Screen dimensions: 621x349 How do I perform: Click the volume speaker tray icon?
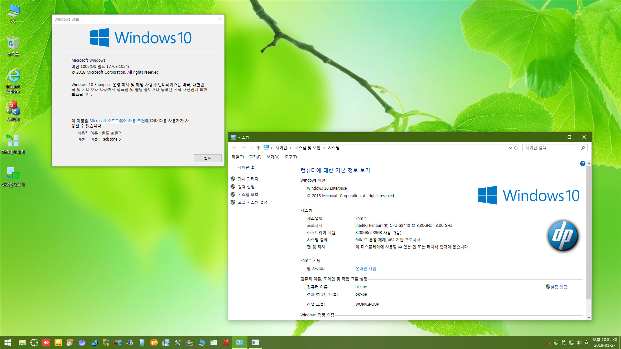579,343
